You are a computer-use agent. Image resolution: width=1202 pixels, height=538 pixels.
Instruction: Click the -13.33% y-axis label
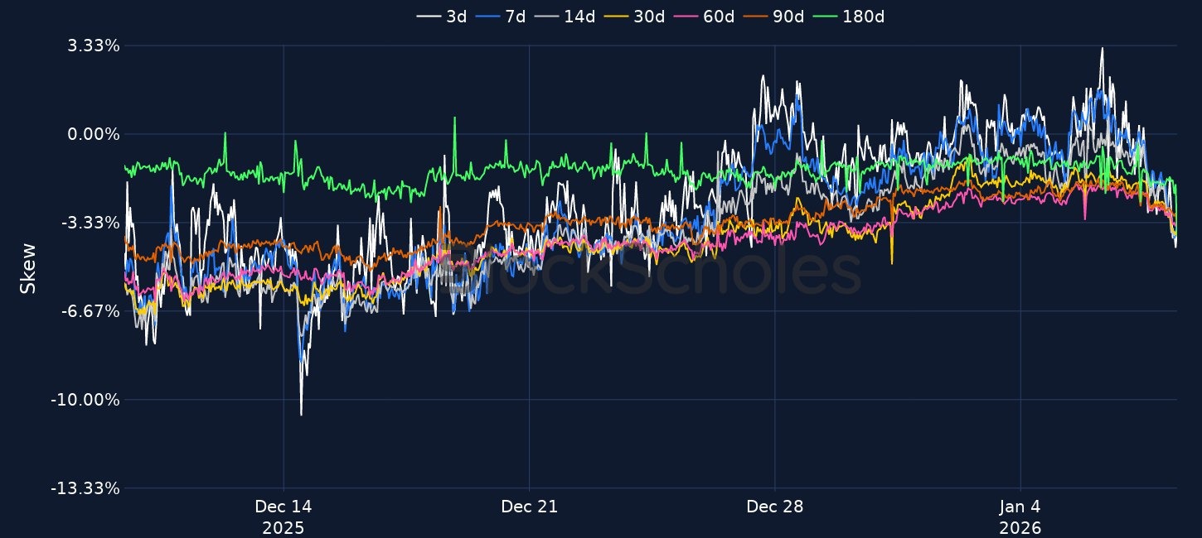click(x=86, y=488)
